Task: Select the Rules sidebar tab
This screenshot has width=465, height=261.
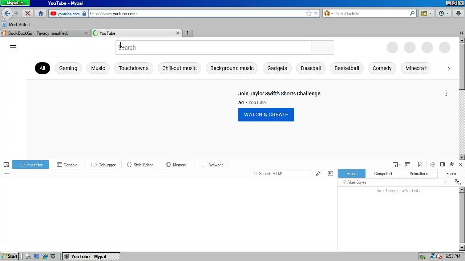Action: 351,174
